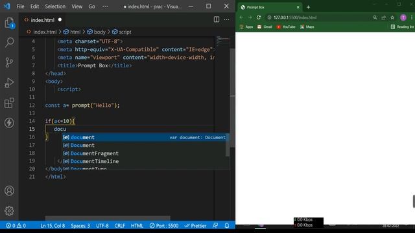
Task: Open the Search view in activity bar
Action: point(9,42)
